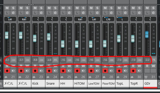160x93 pixels.
Task: Solo the FloorTOM channel
Action: click(x=111, y=8)
